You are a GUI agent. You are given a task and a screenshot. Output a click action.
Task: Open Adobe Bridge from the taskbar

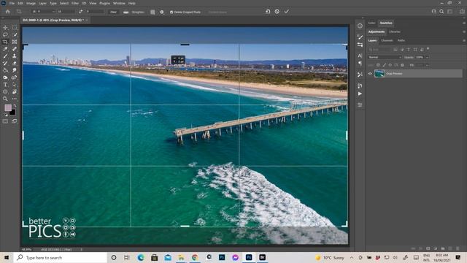(262, 257)
